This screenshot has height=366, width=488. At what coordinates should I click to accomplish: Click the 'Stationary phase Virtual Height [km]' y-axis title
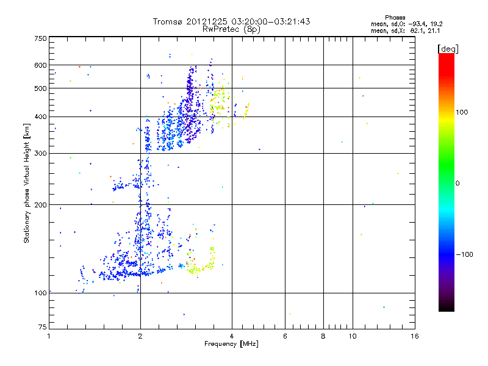point(27,184)
